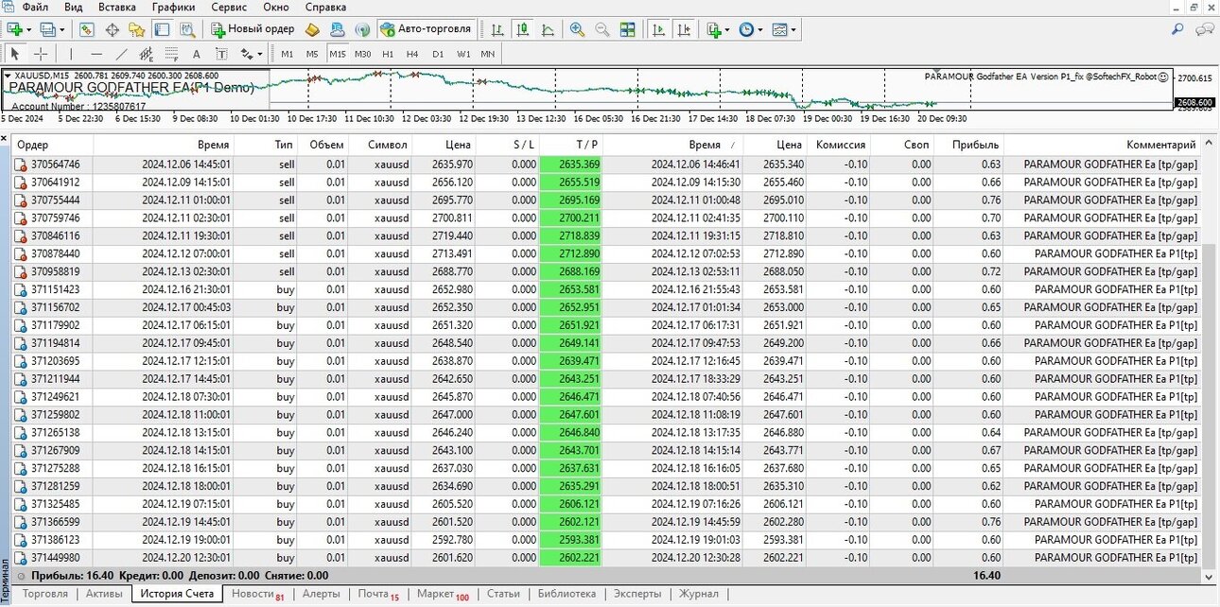Viewport: 1220px width, 607px height.
Task: Sort by the Комментарий column header
Action: 1102,145
